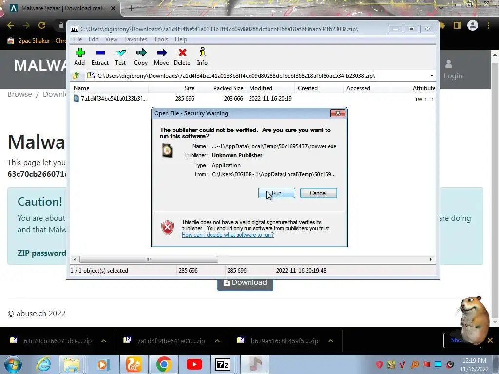Click the red shield tray icon

tap(379, 364)
